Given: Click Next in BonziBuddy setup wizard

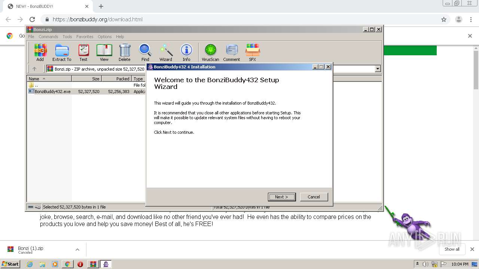Looking at the screenshot, I should click(x=282, y=197).
